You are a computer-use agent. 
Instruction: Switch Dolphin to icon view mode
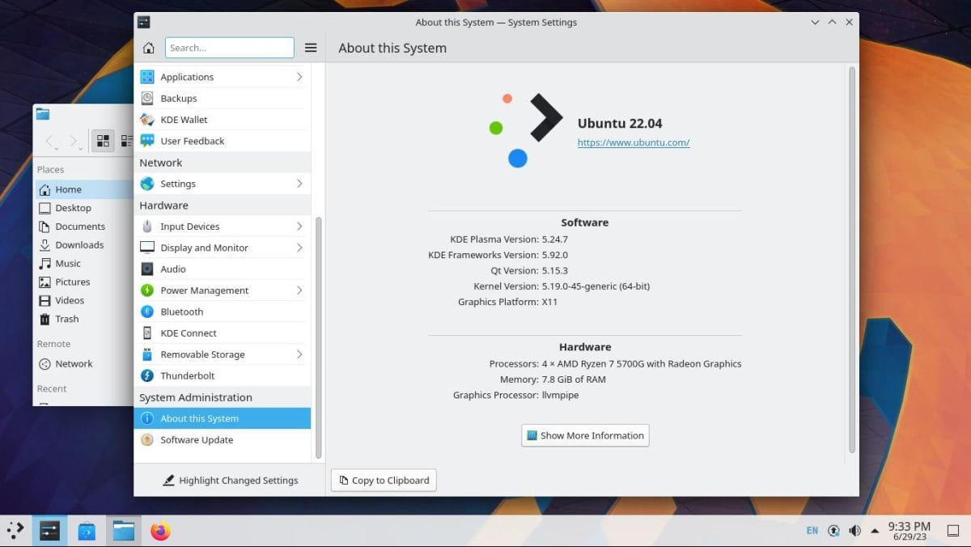[103, 140]
